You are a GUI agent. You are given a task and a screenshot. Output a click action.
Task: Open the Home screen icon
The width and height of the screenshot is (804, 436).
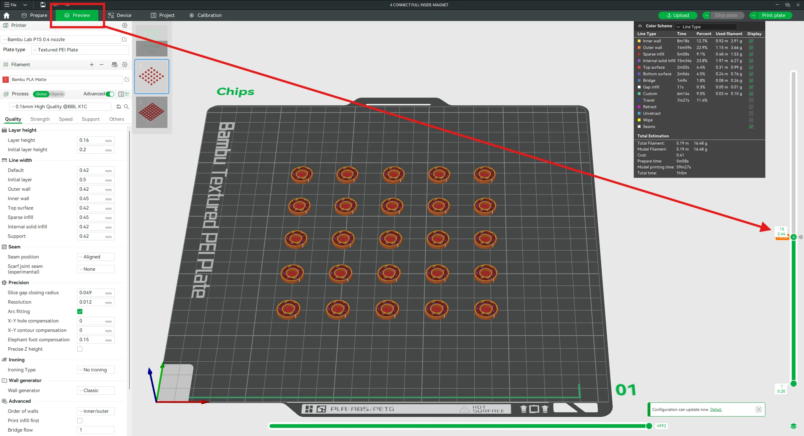tap(7, 15)
